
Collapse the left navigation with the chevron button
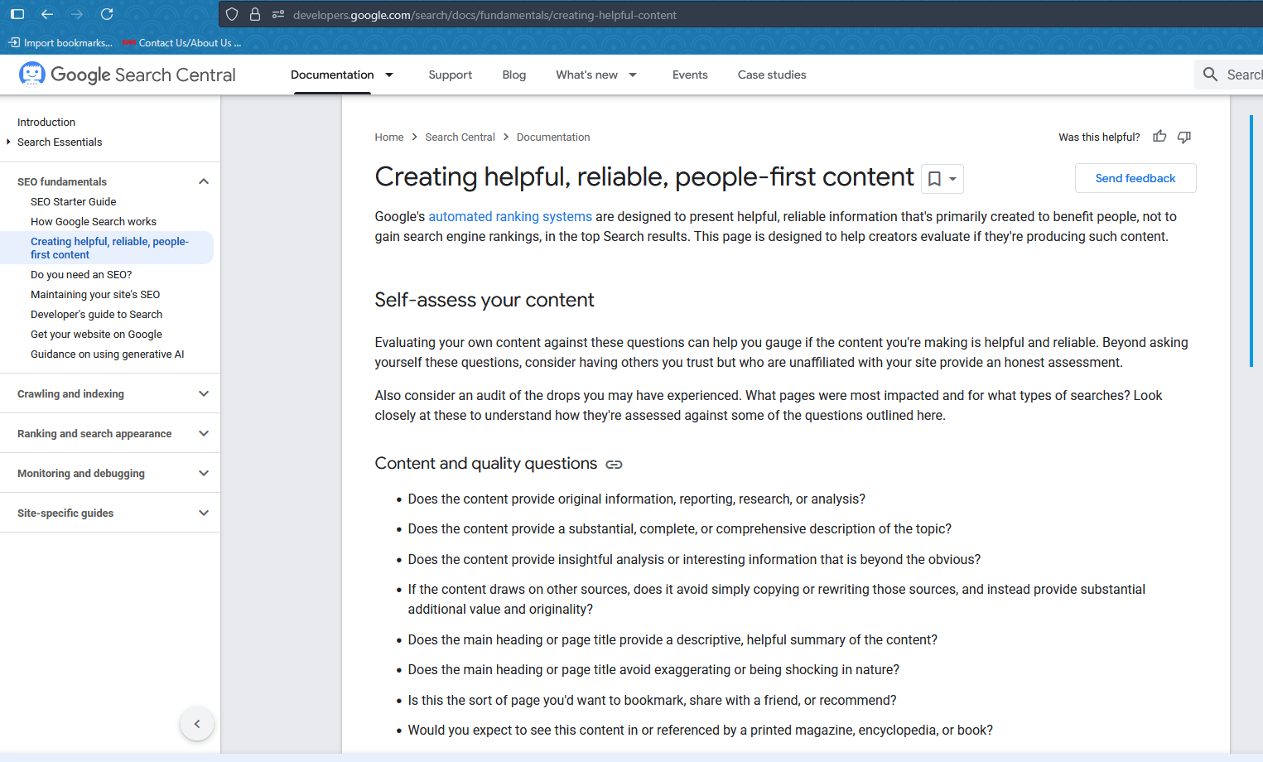pos(197,724)
